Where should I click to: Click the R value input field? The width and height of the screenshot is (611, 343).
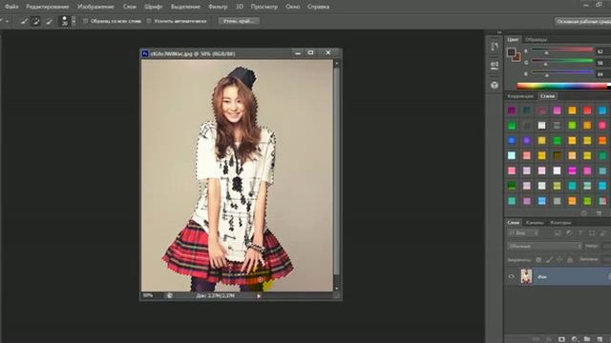tap(603, 50)
